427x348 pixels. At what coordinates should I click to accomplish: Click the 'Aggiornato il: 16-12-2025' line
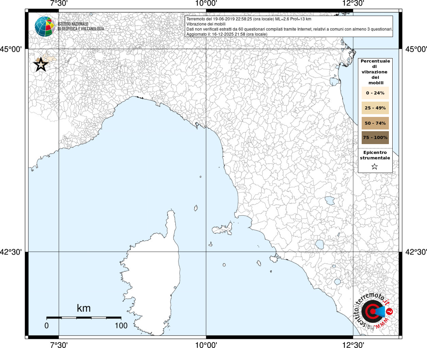pyautogui.click(x=227, y=34)
